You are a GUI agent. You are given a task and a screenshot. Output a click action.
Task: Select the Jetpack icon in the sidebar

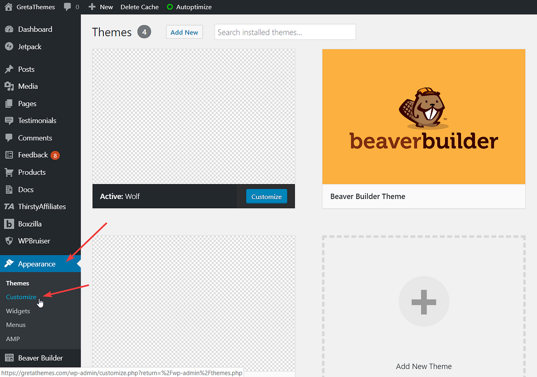[x=9, y=47]
